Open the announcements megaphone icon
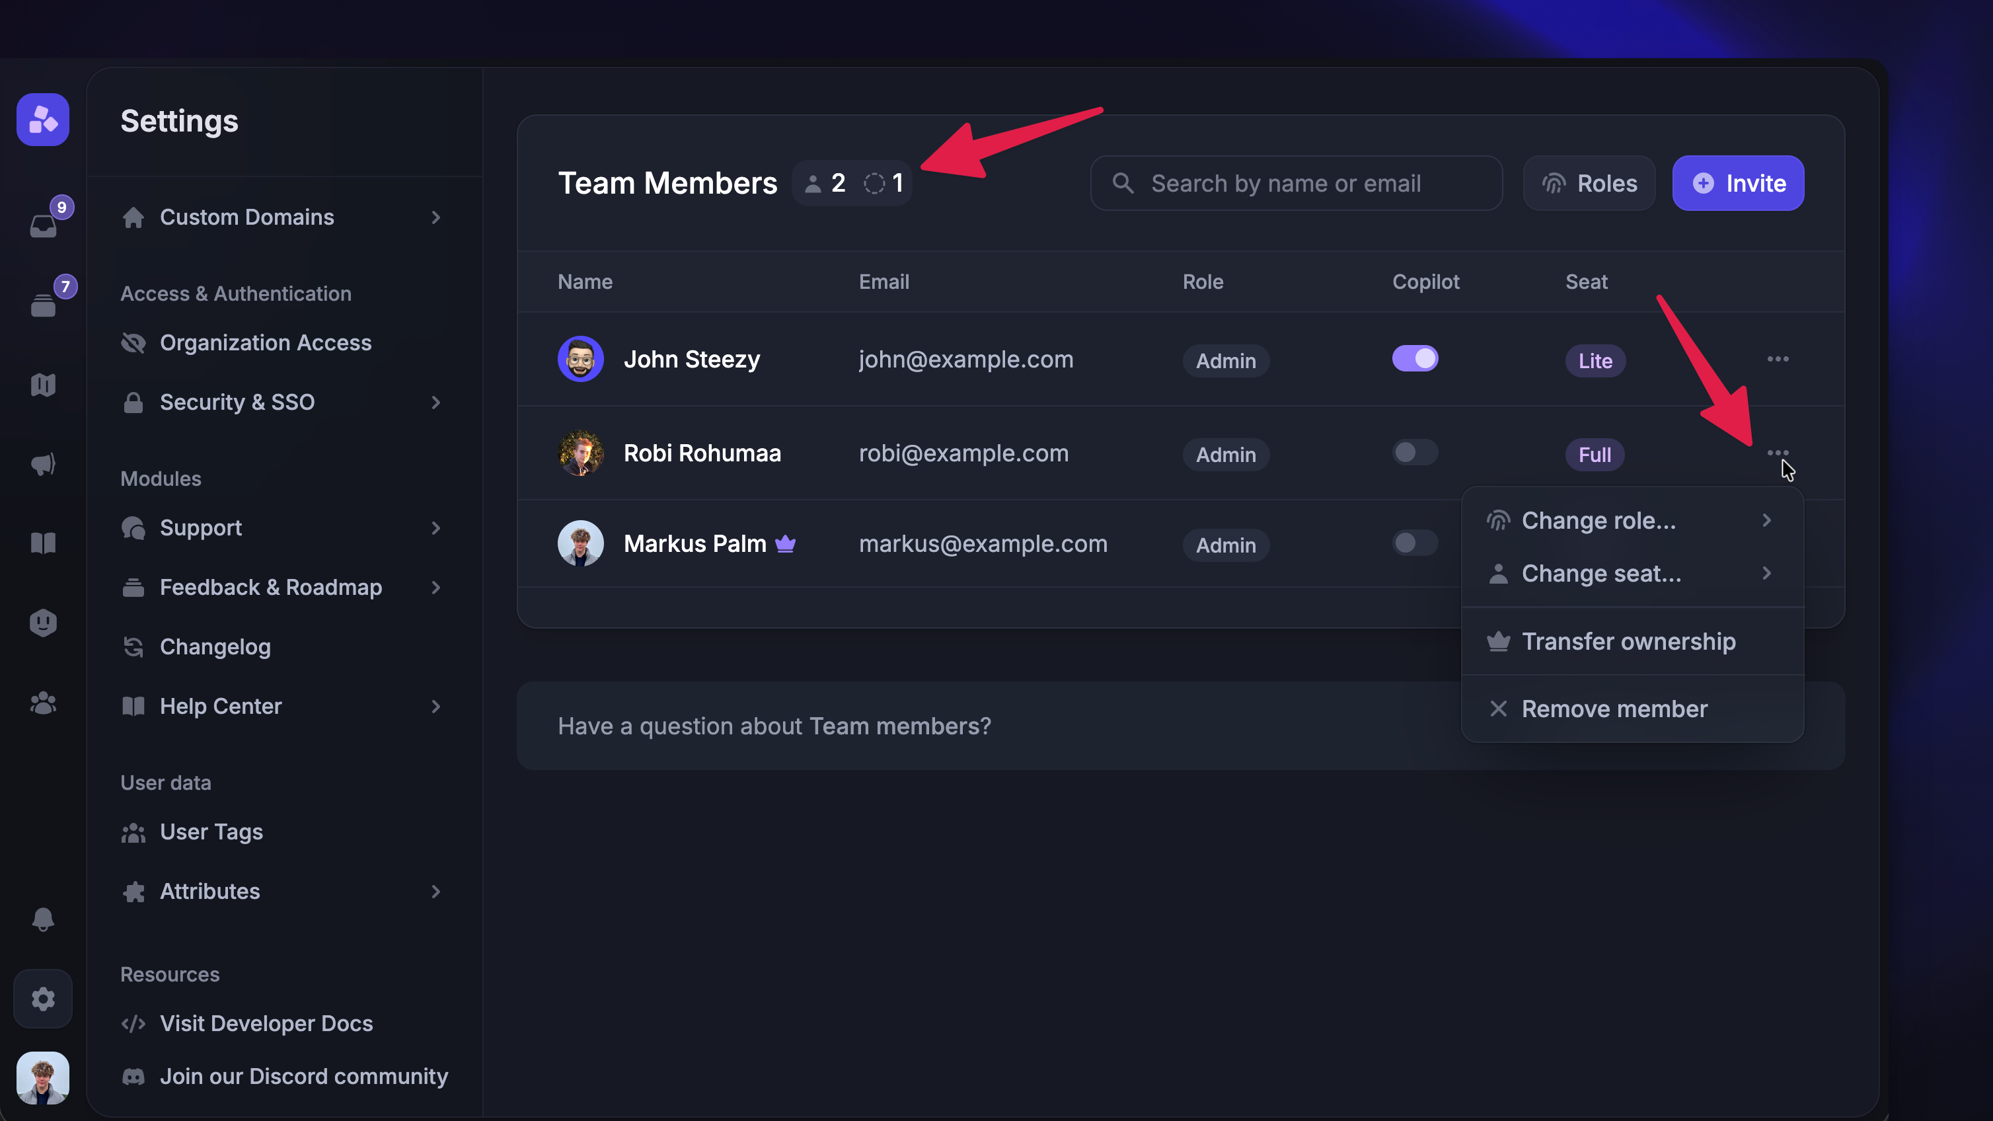Viewport: 1993px width, 1121px height. click(42, 464)
